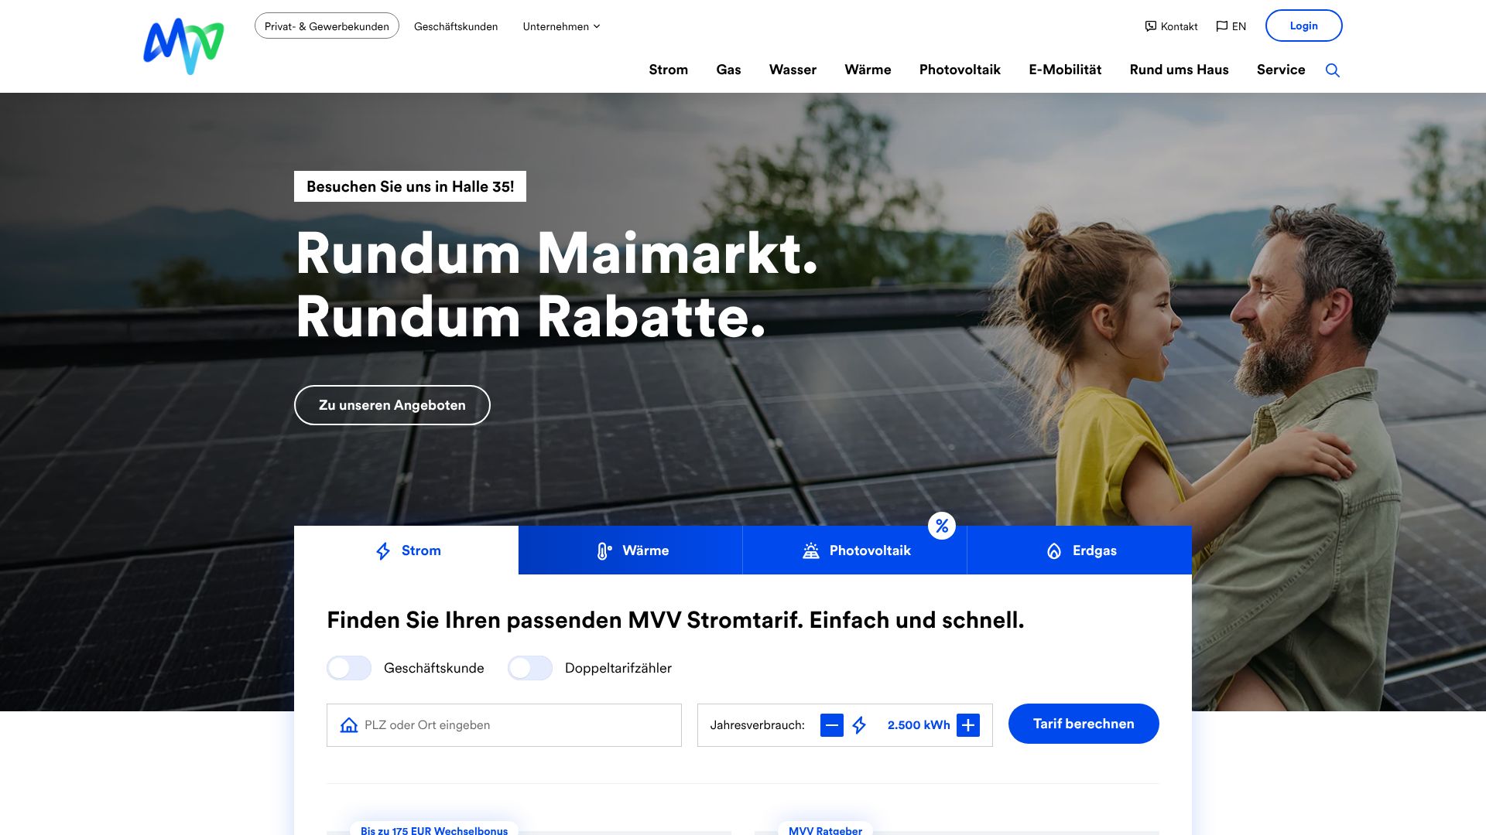The width and height of the screenshot is (1486, 835).
Task: Switch language via EN flag icon
Action: [1222, 26]
